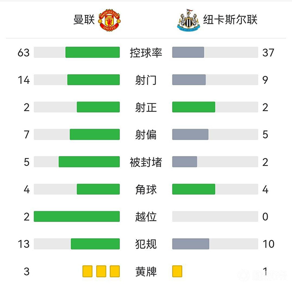
Task: Click the 控球率 possession label
Action: tap(146, 52)
